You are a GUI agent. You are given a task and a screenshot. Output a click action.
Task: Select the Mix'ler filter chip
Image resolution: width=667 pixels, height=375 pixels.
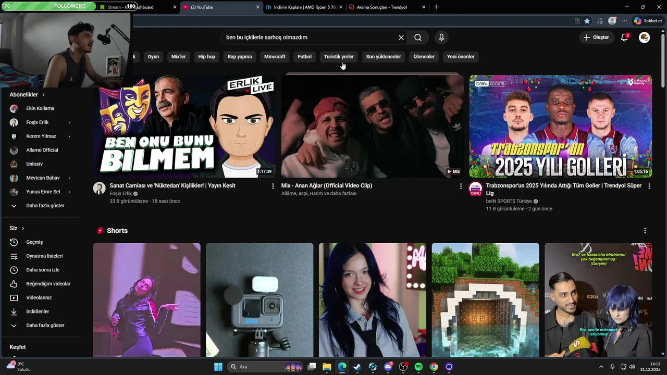point(179,57)
